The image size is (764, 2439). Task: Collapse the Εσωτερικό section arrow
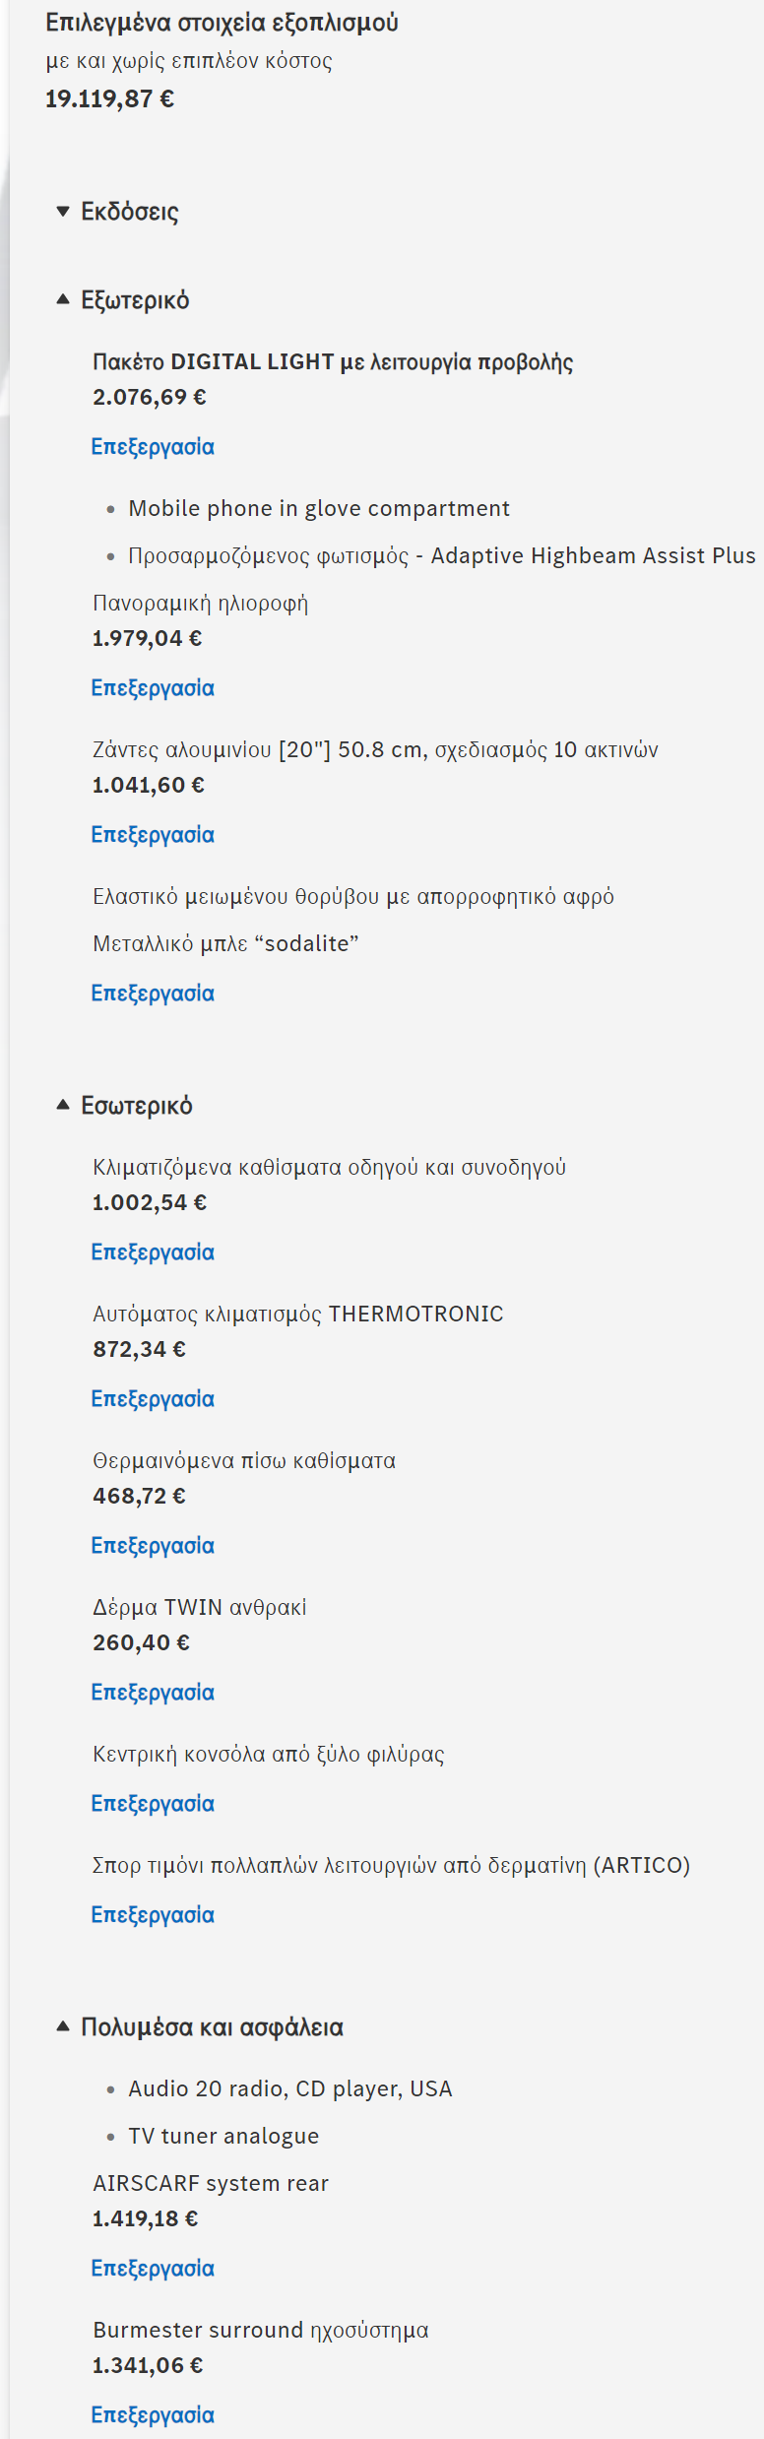[63, 1105]
